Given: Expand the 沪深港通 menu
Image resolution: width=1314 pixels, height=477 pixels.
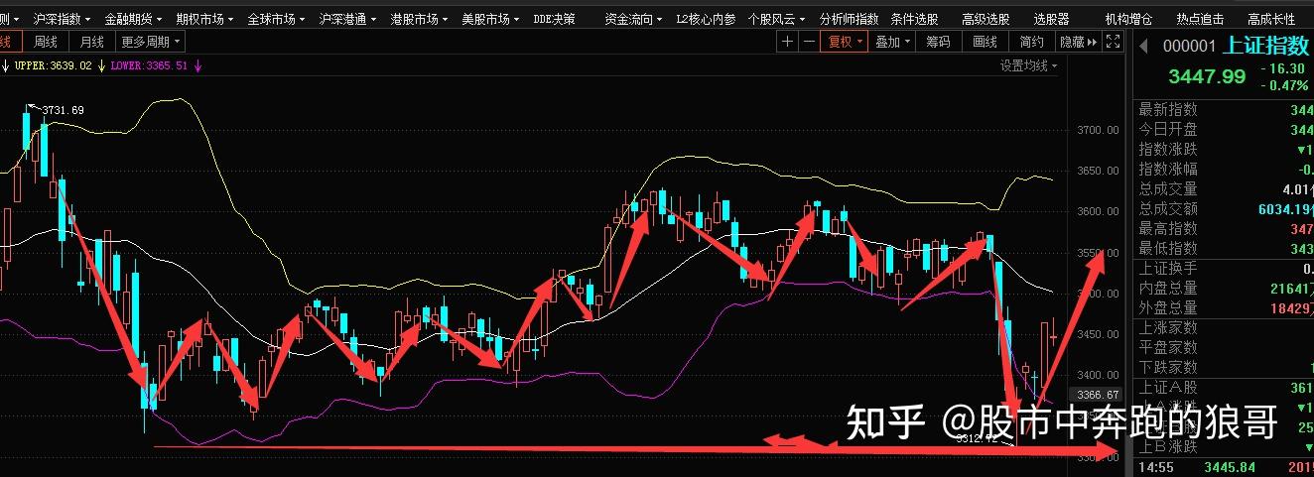Looking at the screenshot, I should pyautogui.click(x=347, y=19).
